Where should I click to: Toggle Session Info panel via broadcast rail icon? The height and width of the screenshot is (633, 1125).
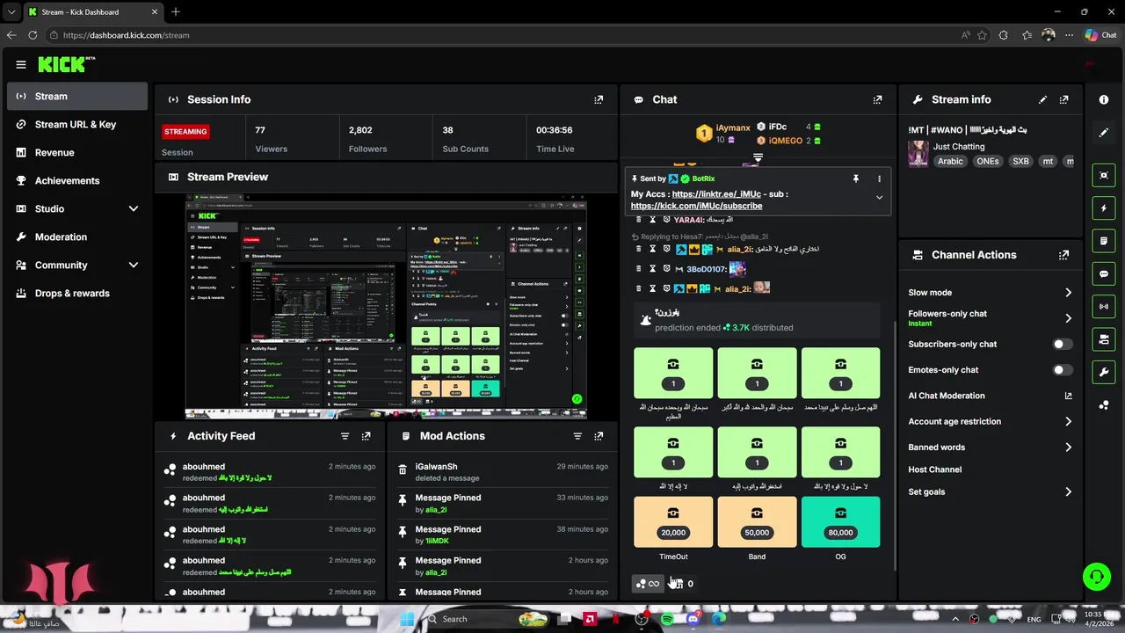1104,307
